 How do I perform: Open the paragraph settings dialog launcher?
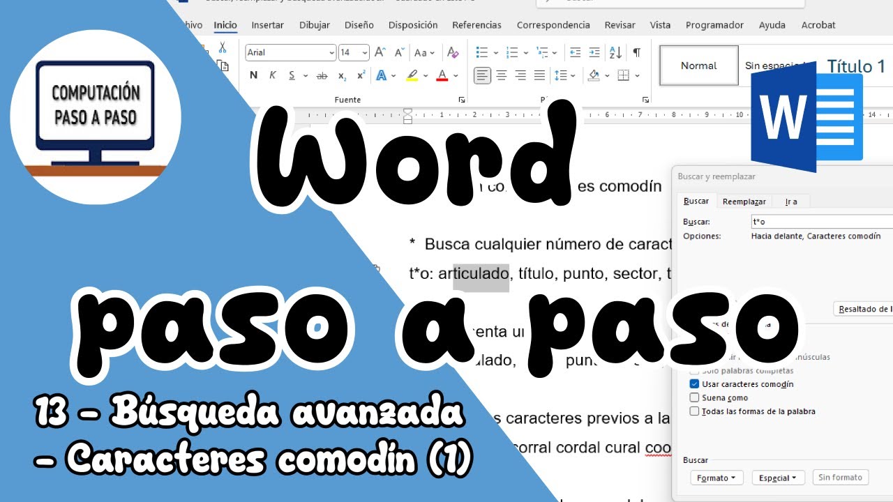pos(646,100)
